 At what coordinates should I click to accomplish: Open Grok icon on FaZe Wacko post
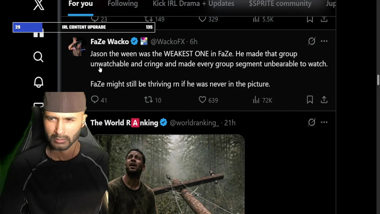click(311, 41)
